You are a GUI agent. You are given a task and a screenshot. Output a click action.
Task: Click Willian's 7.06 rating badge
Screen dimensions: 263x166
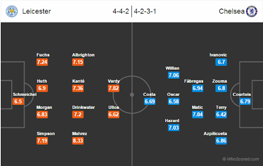pyautogui.click(x=174, y=75)
